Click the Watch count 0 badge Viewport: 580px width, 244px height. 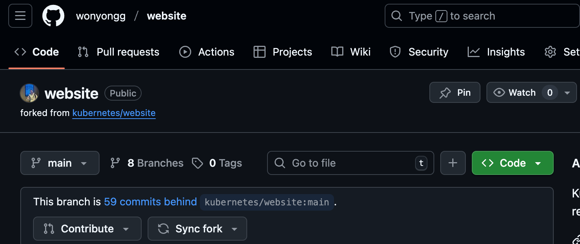pyautogui.click(x=550, y=93)
